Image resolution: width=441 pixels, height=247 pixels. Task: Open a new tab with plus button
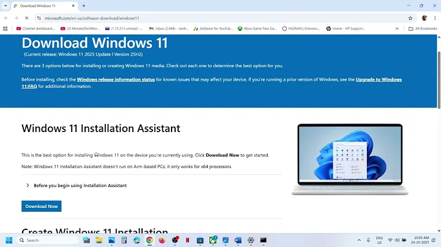(x=83, y=6)
